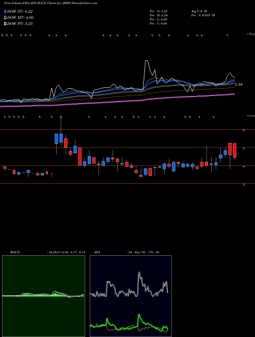Click price axis label 3
Image resolution: width=255 pixels, height=337 pixels.
(243, 185)
